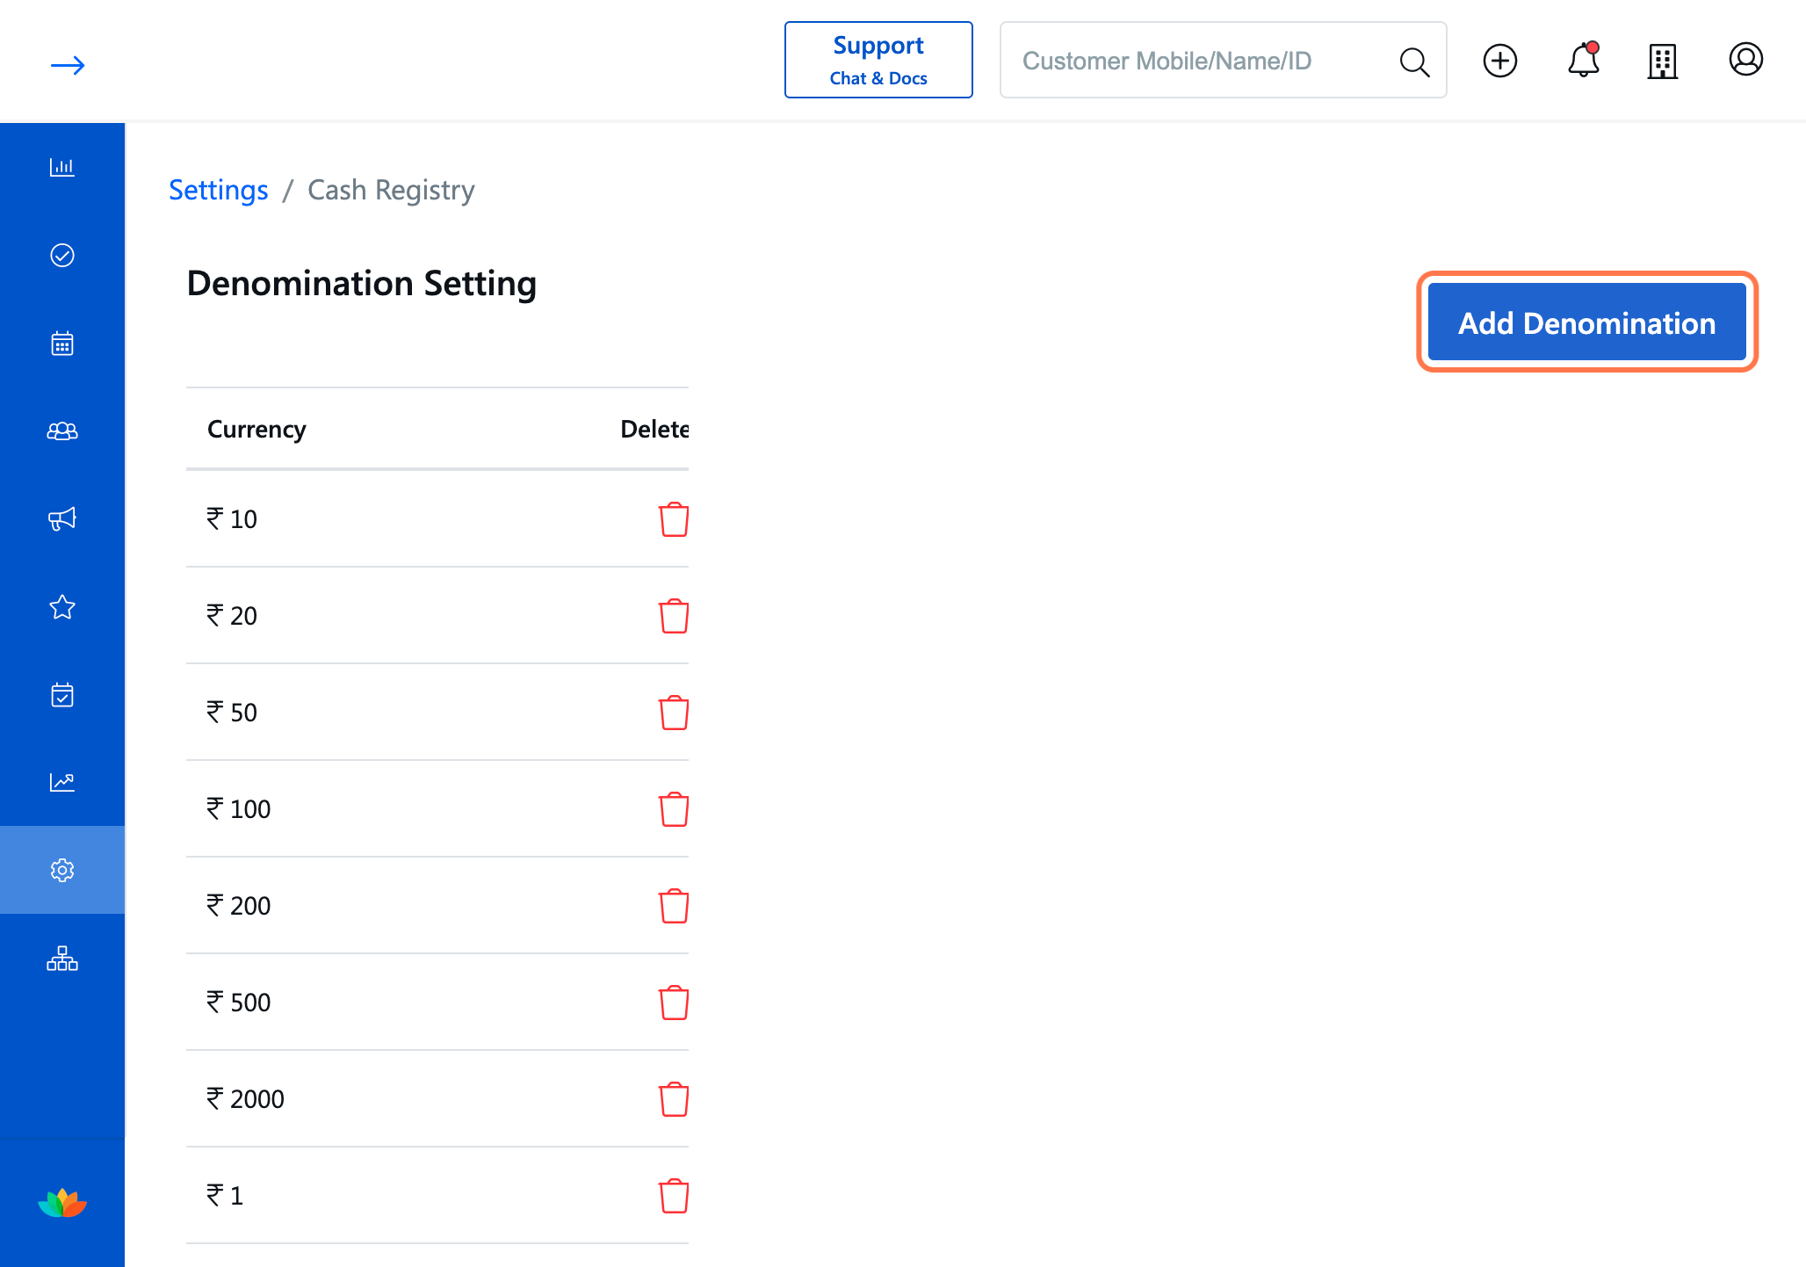The image size is (1806, 1267).
Task: Click the Currency column header
Action: pyautogui.click(x=256, y=429)
